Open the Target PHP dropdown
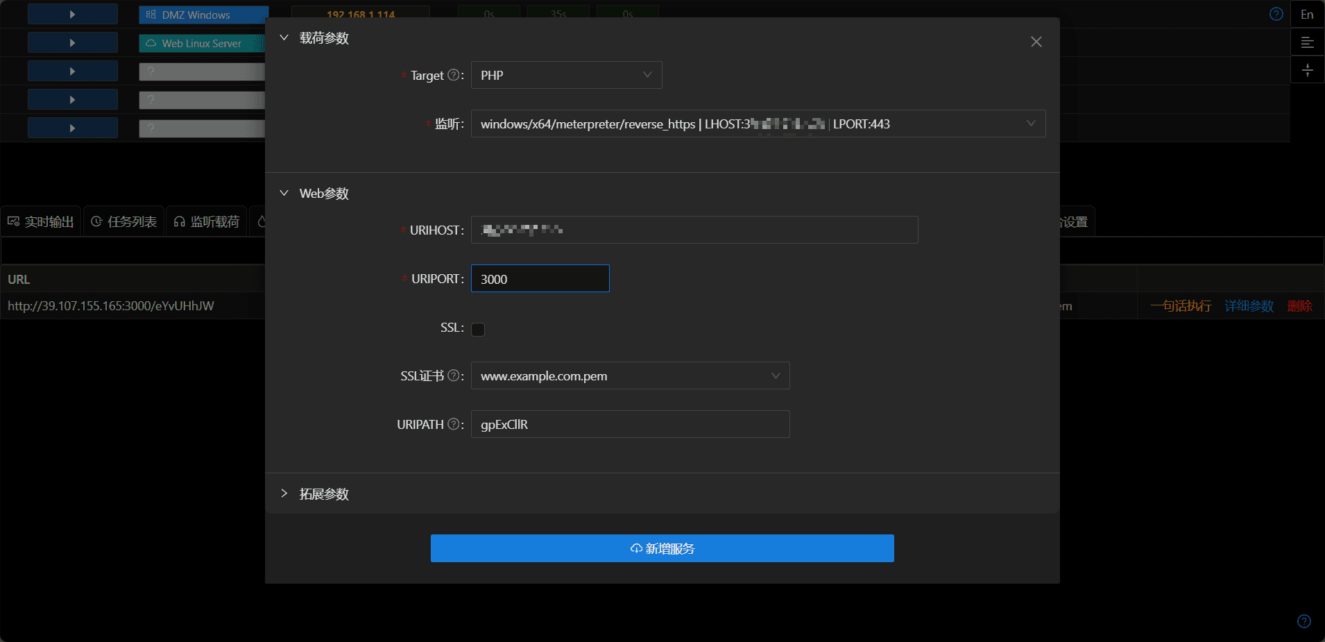The width and height of the screenshot is (1325, 642). pos(567,75)
